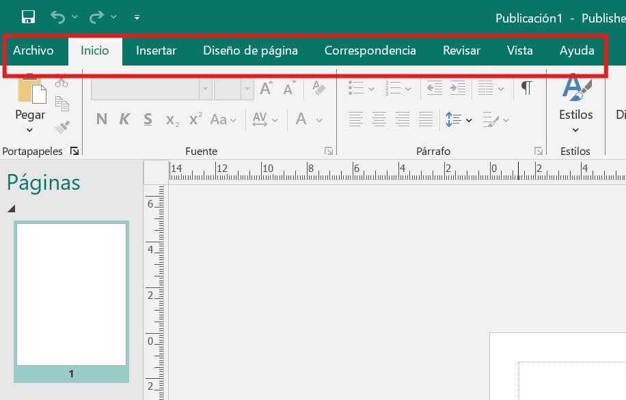The width and height of the screenshot is (626, 400).
Task: Toggle superscript formatting
Action: point(195,119)
